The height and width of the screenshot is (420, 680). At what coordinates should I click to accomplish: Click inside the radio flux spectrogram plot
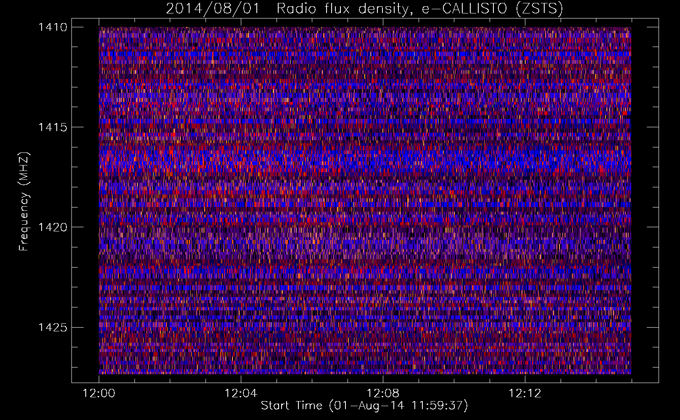click(x=365, y=200)
